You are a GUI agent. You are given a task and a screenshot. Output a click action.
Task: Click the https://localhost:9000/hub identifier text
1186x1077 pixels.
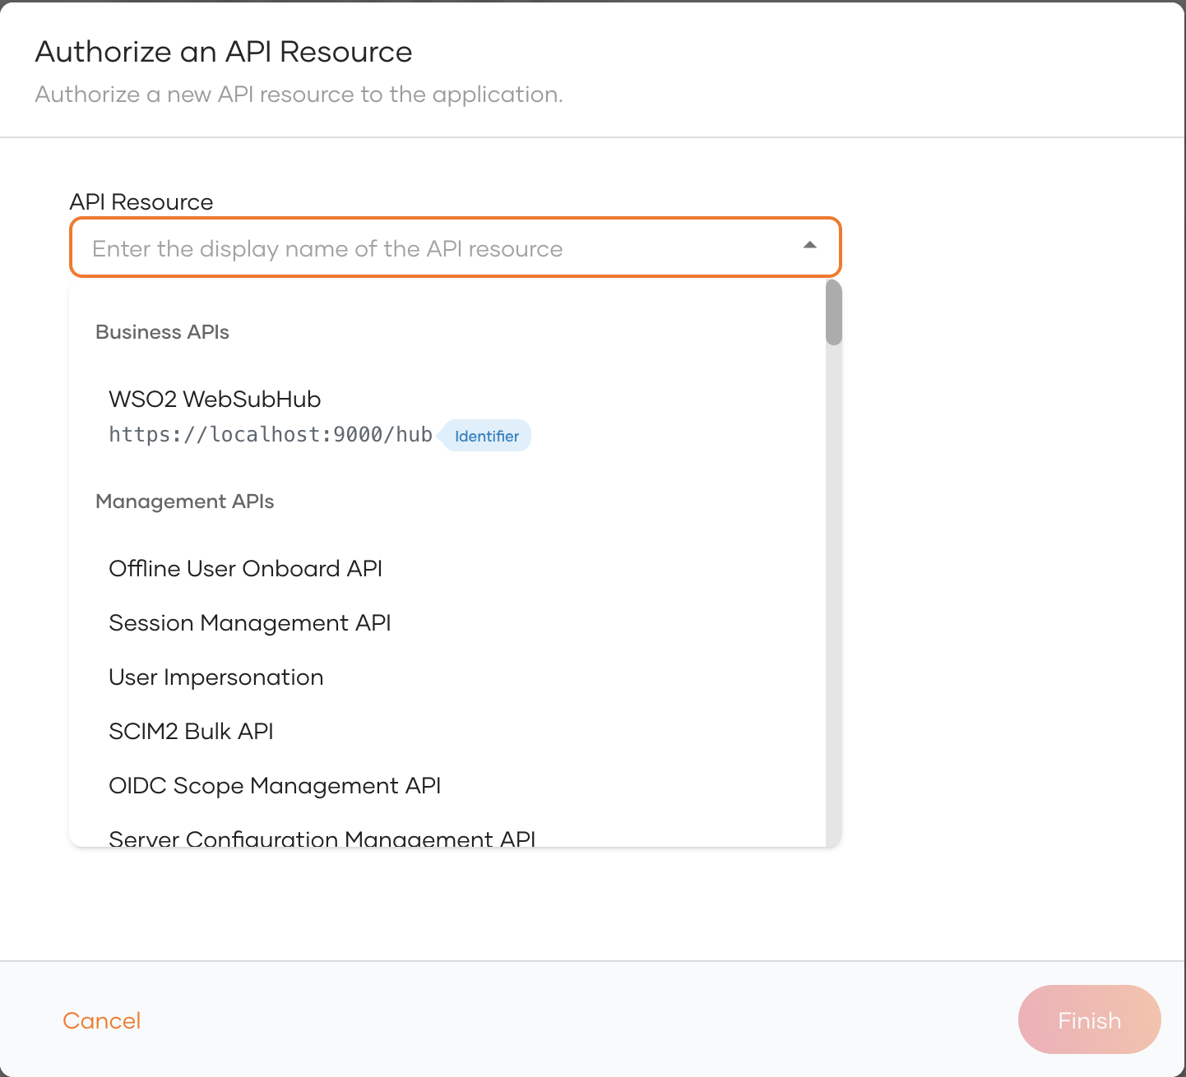[x=271, y=435]
